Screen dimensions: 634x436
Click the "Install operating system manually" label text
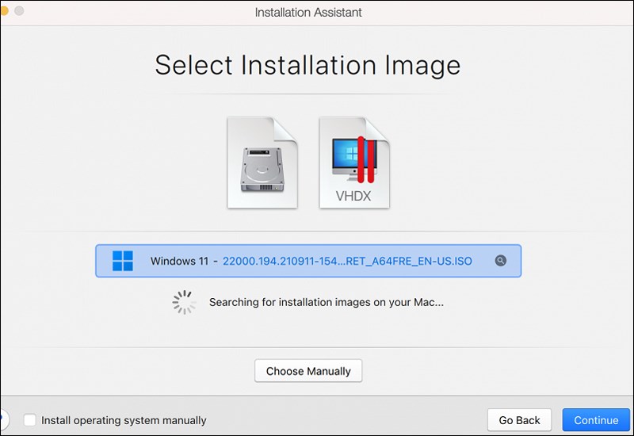click(x=124, y=420)
